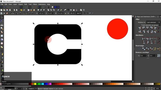Click the Save document icon
This screenshot has height=90, width=161.
tap(7, 10)
